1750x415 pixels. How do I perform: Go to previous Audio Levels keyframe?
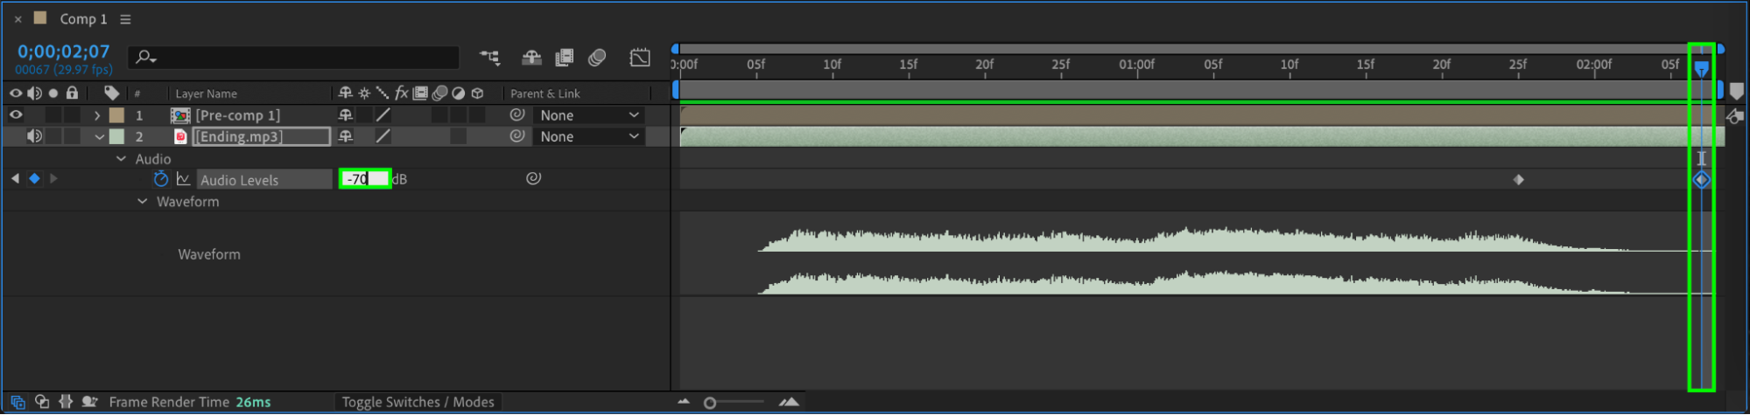tap(15, 178)
